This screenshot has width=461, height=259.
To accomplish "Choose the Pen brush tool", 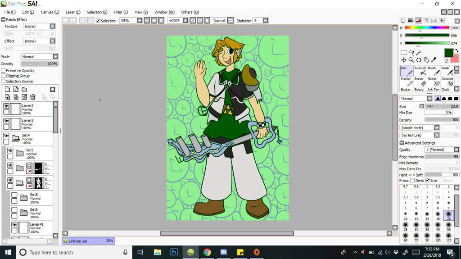I will [407, 71].
